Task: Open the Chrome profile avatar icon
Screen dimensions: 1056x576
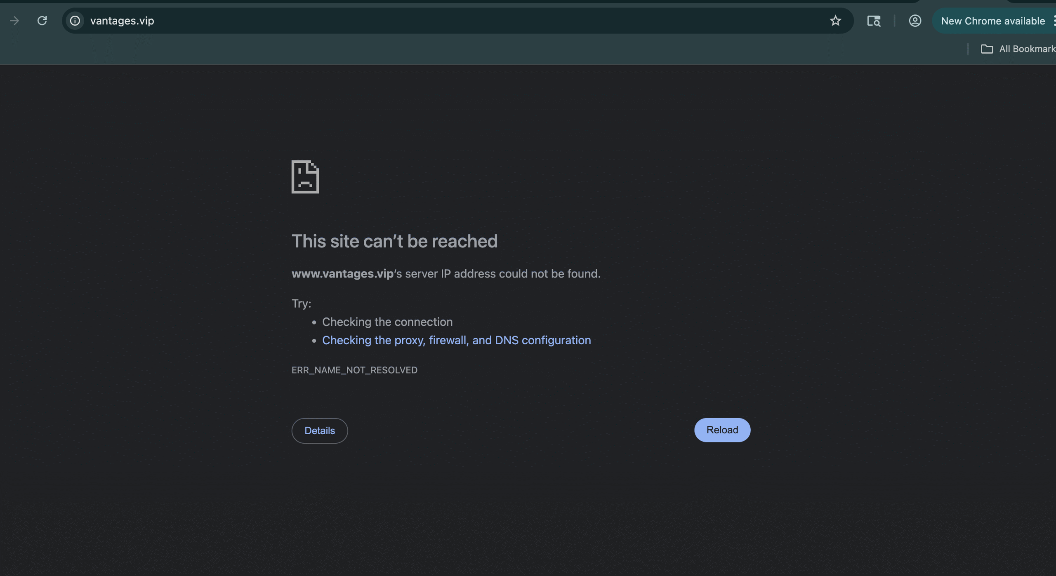Action: point(915,21)
